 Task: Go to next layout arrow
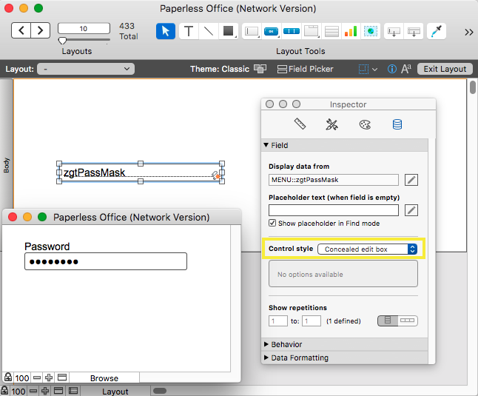click(40, 30)
